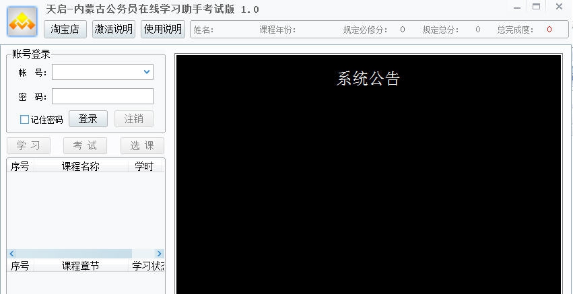Open the 使用说明 usage guide
The image size is (573, 294).
pos(163,29)
